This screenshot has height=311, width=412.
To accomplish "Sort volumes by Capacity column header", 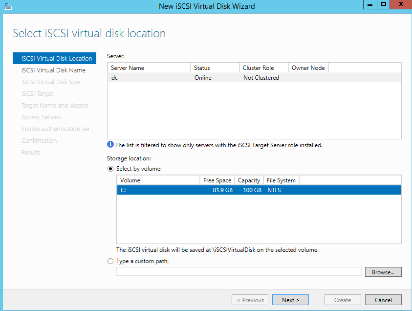I will click(249, 180).
